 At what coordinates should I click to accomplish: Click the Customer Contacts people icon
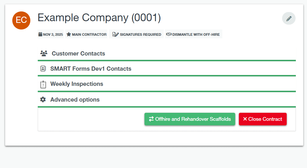43,54
